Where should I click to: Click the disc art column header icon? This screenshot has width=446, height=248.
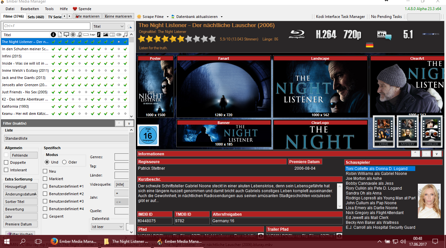[73, 35]
